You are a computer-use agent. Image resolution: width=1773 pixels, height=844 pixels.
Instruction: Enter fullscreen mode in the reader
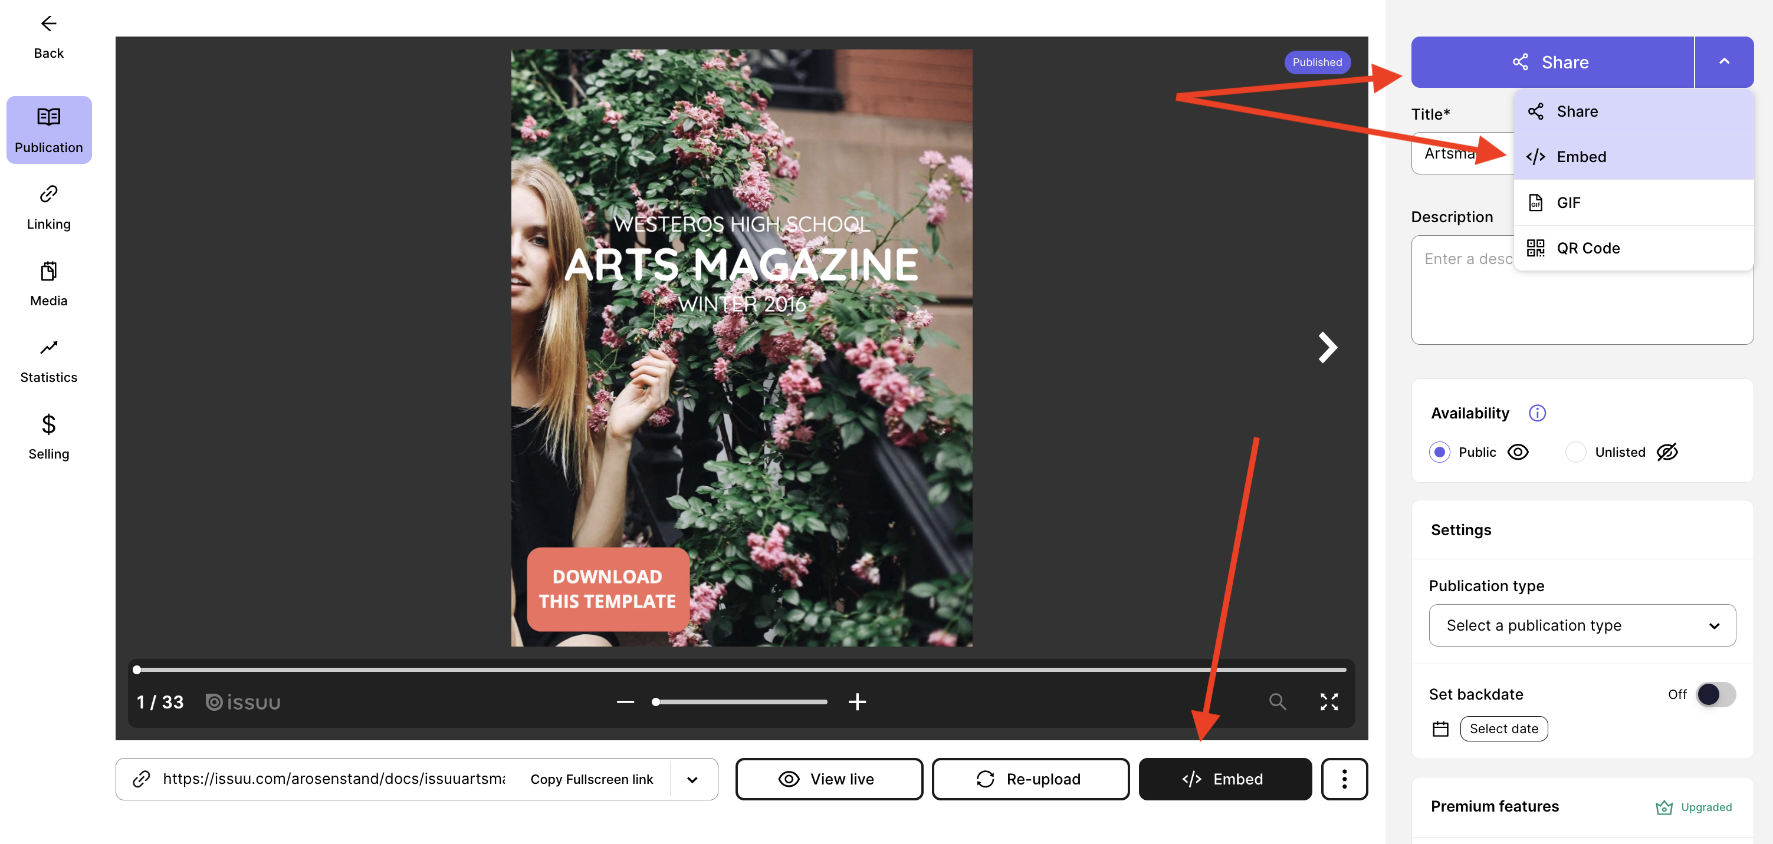(x=1329, y=701)
